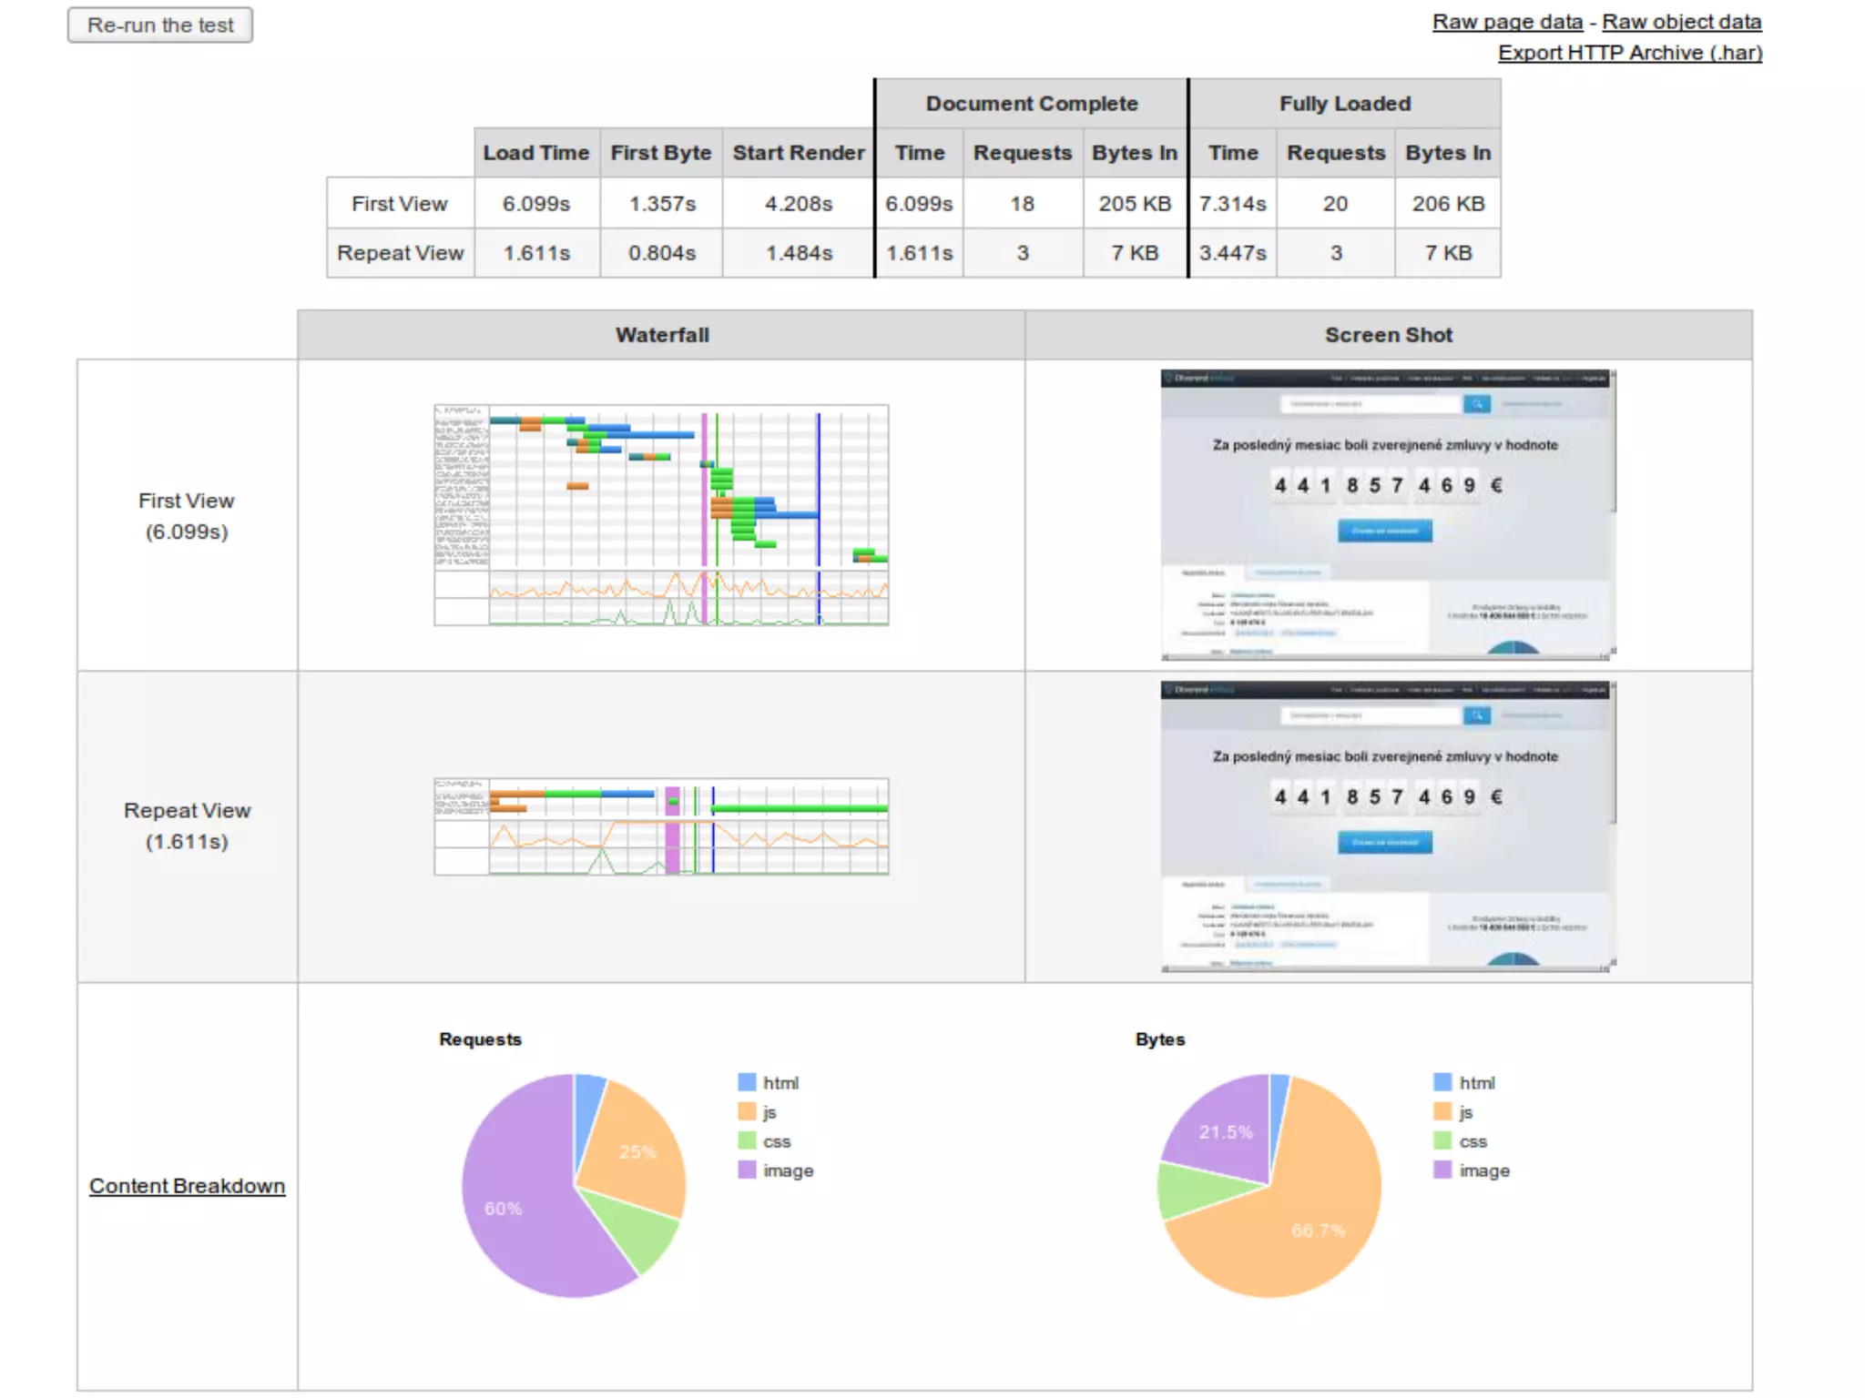This screenshot has height=1398, width=1865.
Task: Open the Raw page data link
Action: (x=1506, y=22)
